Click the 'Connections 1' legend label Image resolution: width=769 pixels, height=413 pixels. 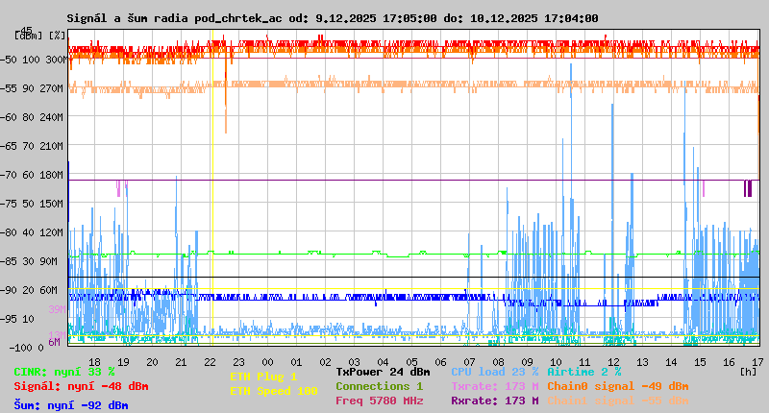click(379, 386)
